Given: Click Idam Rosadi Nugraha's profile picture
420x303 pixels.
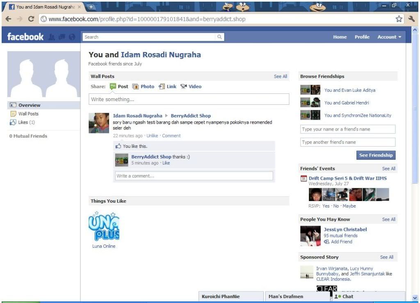Looking at the screenshot, I should tap(99, 123).
